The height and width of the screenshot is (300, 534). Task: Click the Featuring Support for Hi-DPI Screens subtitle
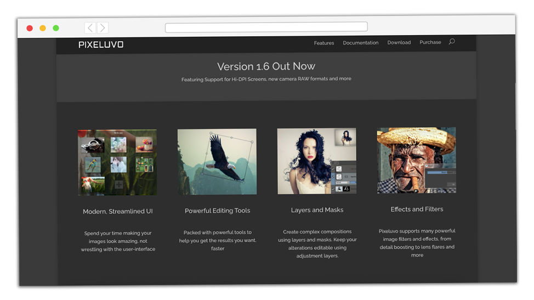pyautogui.click(x=266, y=79)
